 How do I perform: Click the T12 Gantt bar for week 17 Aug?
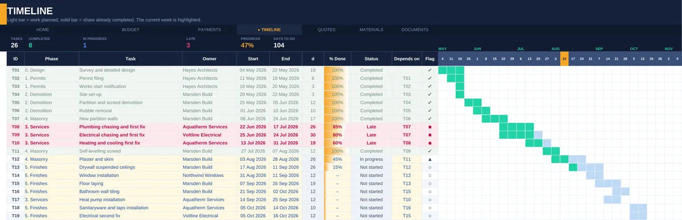(573, 159)
